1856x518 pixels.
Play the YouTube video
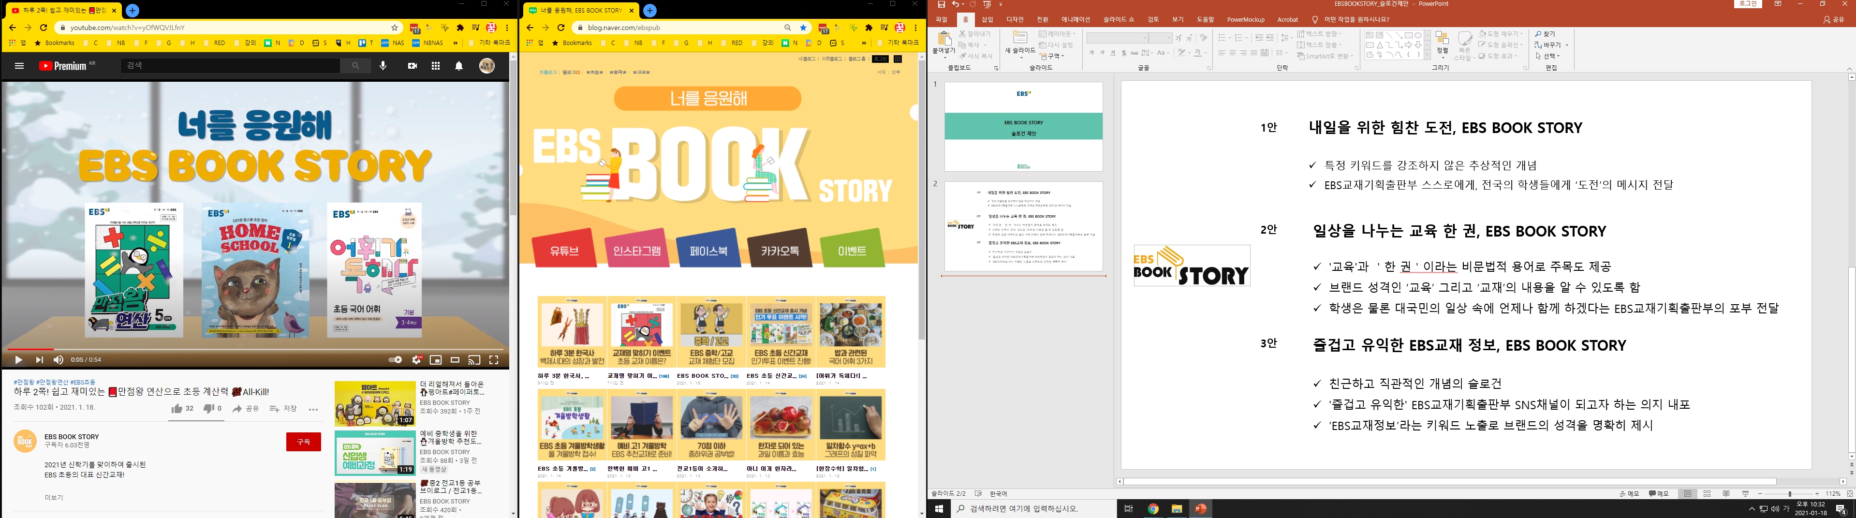[19, 359]
